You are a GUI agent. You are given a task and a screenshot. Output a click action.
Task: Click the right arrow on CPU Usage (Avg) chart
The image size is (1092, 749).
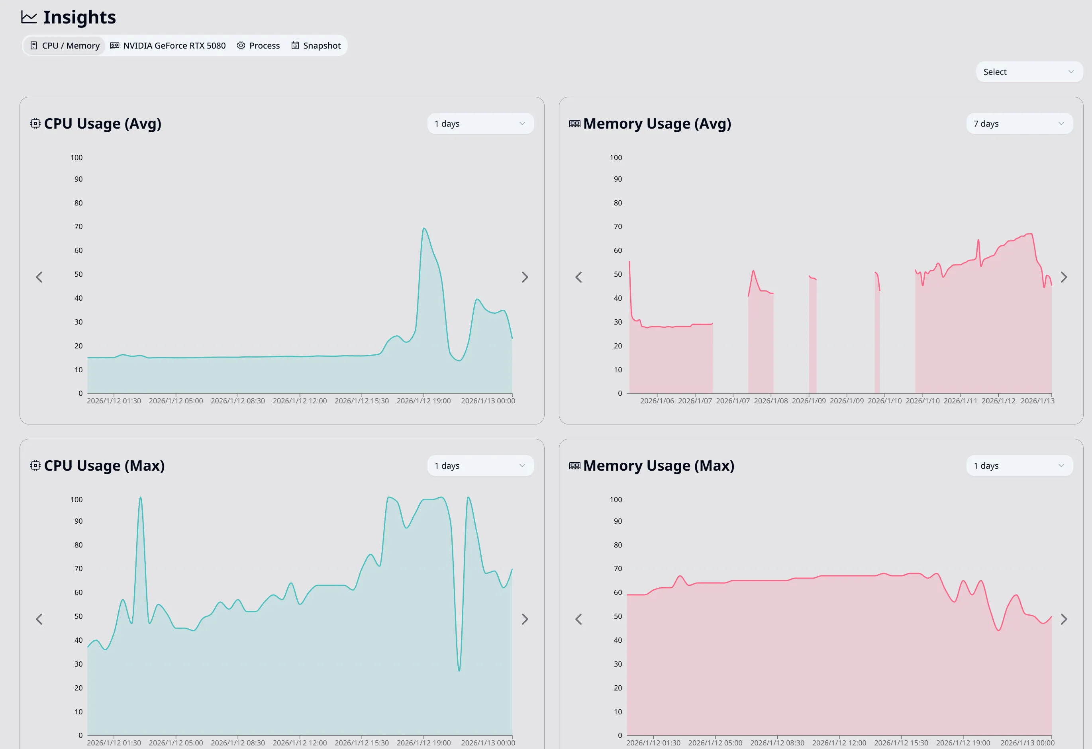(525, 277)
